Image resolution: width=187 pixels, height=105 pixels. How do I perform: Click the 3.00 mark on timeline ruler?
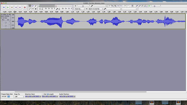tap(172, 12)
